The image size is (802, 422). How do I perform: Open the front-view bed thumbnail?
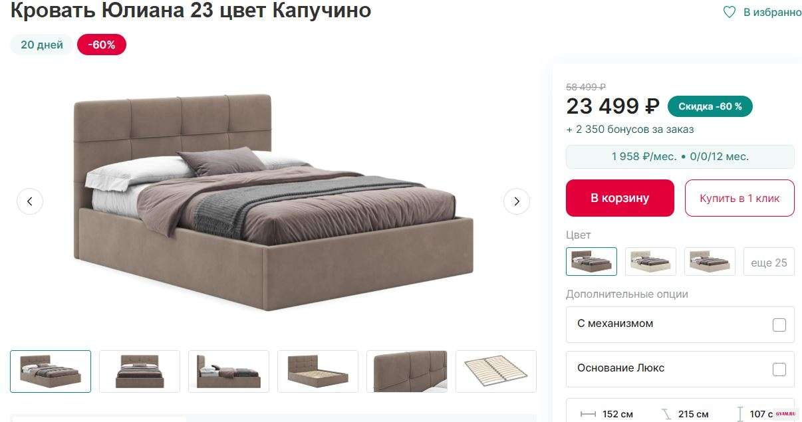click(x=140, y=371)
